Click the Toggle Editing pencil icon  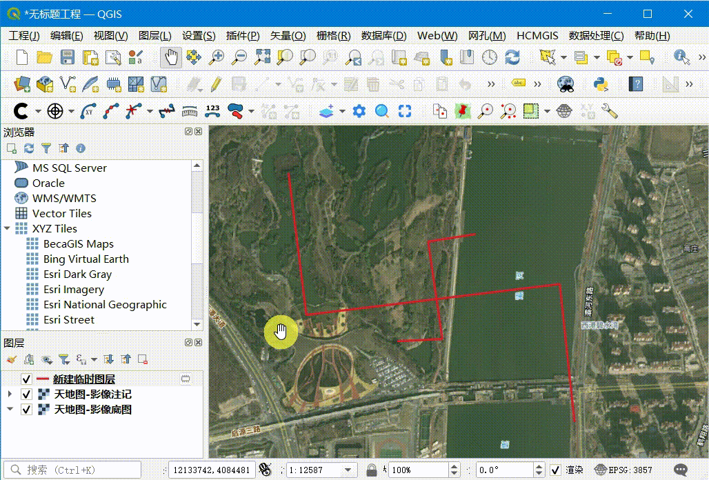[216, 84]
